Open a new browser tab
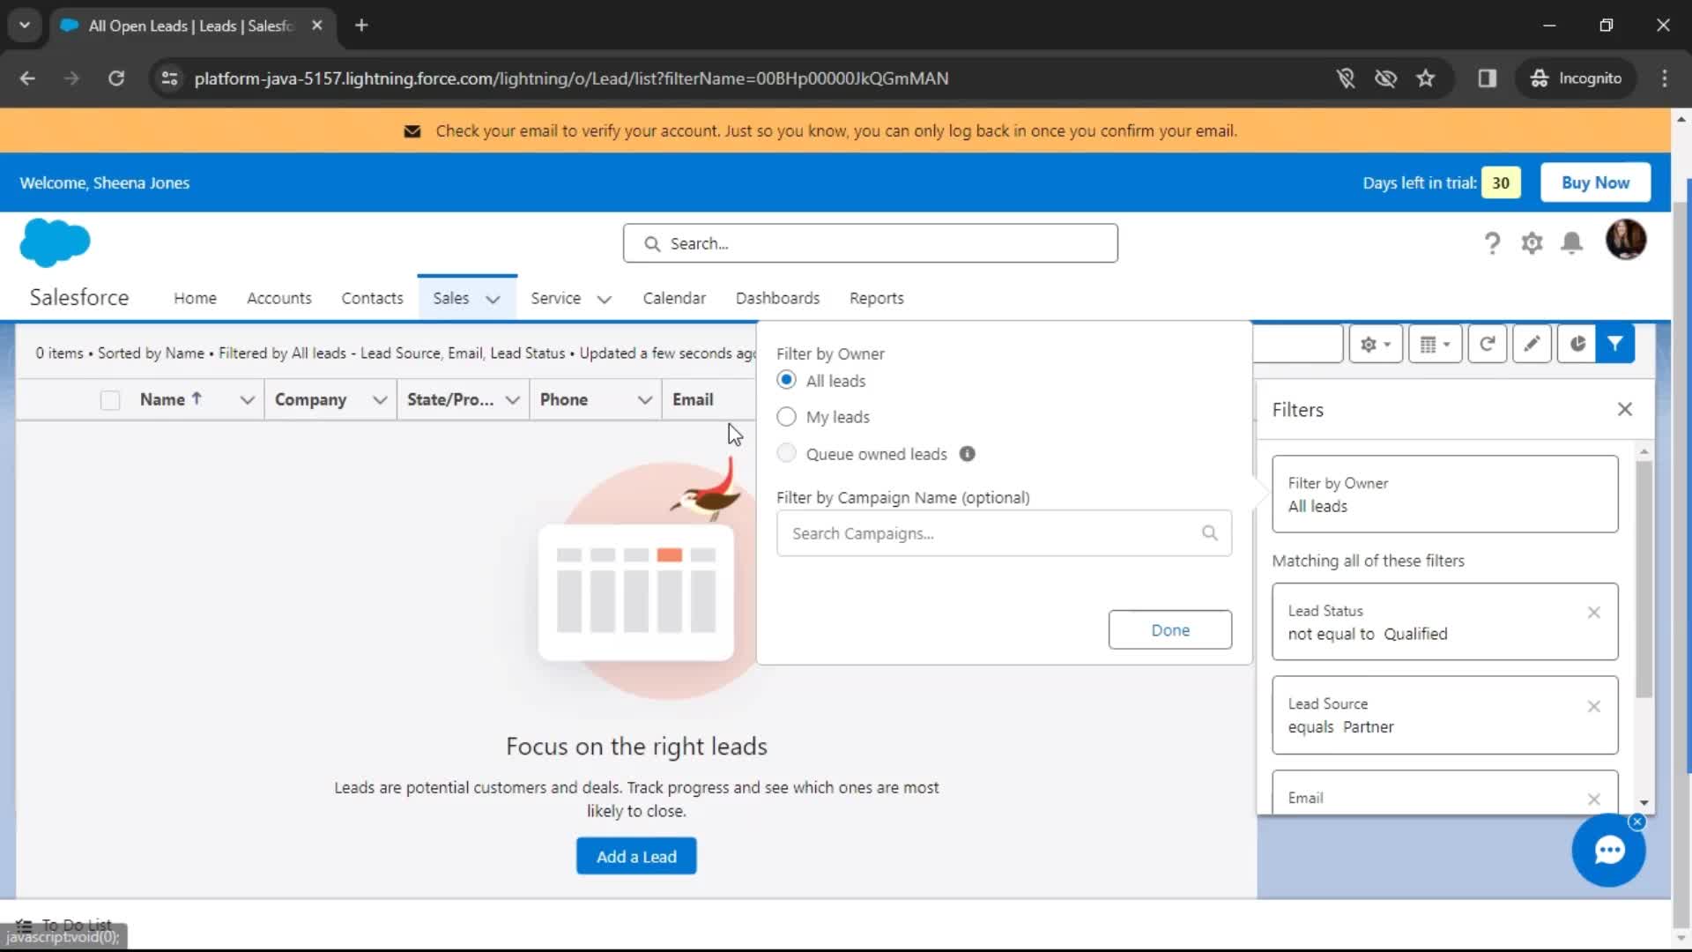 point(361,26)
